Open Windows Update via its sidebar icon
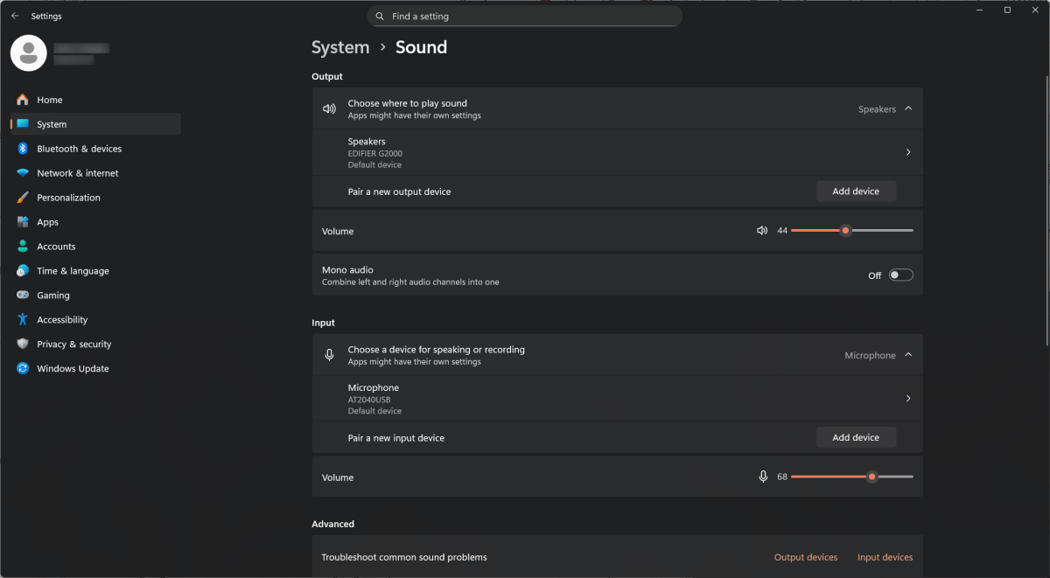Viewport: 1050px width, 578px height. pos(24,368)
